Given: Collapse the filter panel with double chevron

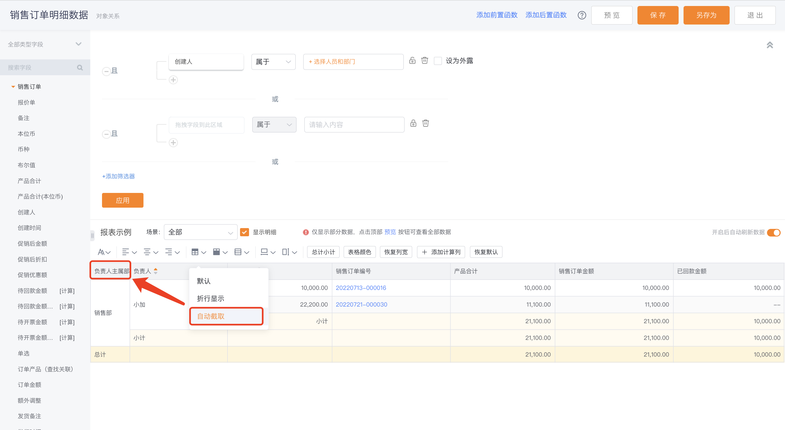Looking at the screenshot, I should (x=770, y=45).
